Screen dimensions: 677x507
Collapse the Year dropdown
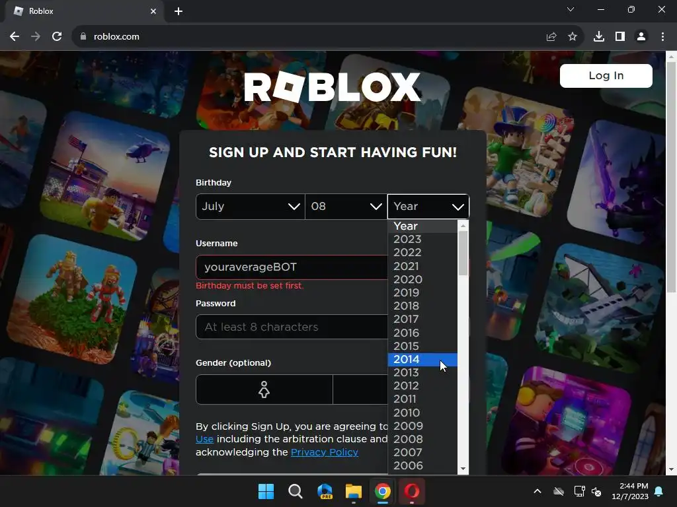pos(428,207)
